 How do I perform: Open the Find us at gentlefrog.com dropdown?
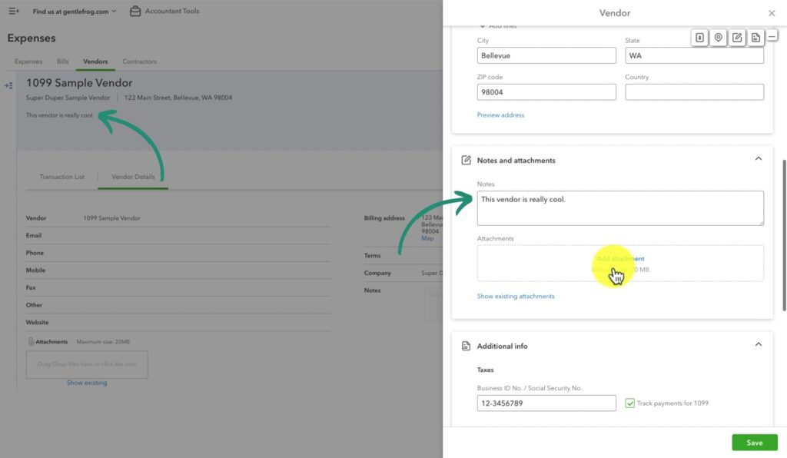coord(70,11)
